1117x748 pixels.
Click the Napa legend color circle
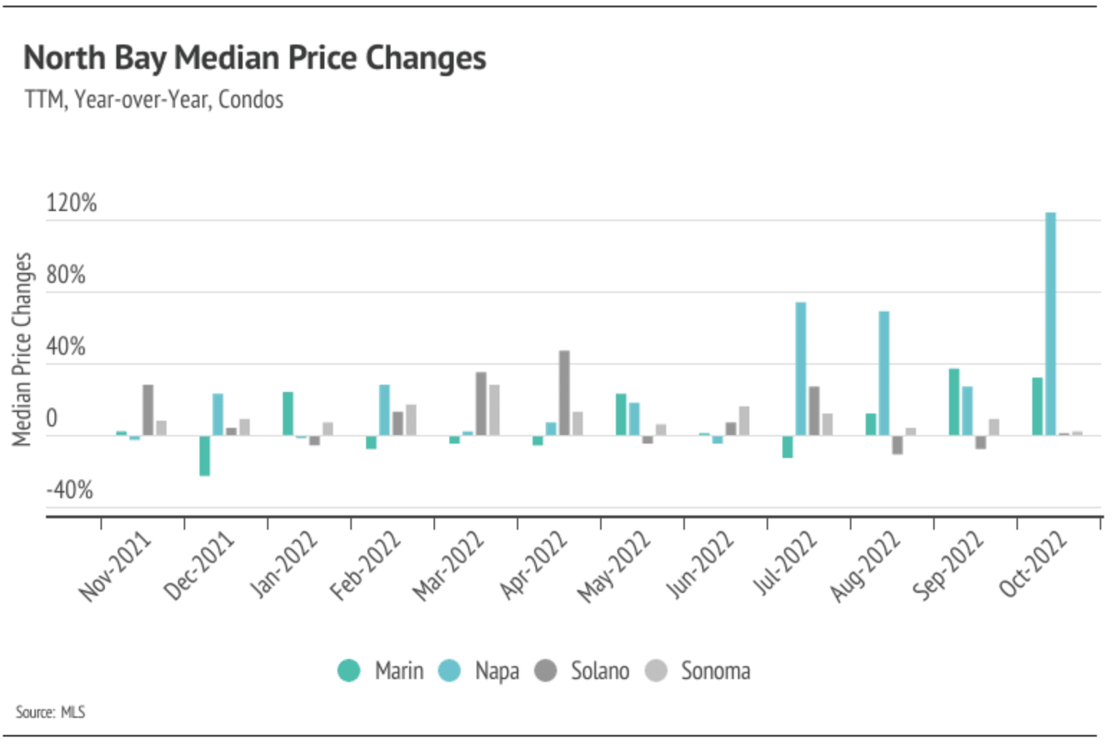(449, 670)
